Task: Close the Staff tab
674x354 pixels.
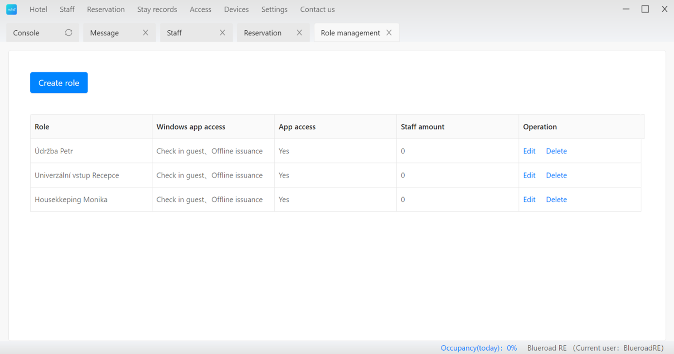Action: pyautogui.click(x=222, y=33)
